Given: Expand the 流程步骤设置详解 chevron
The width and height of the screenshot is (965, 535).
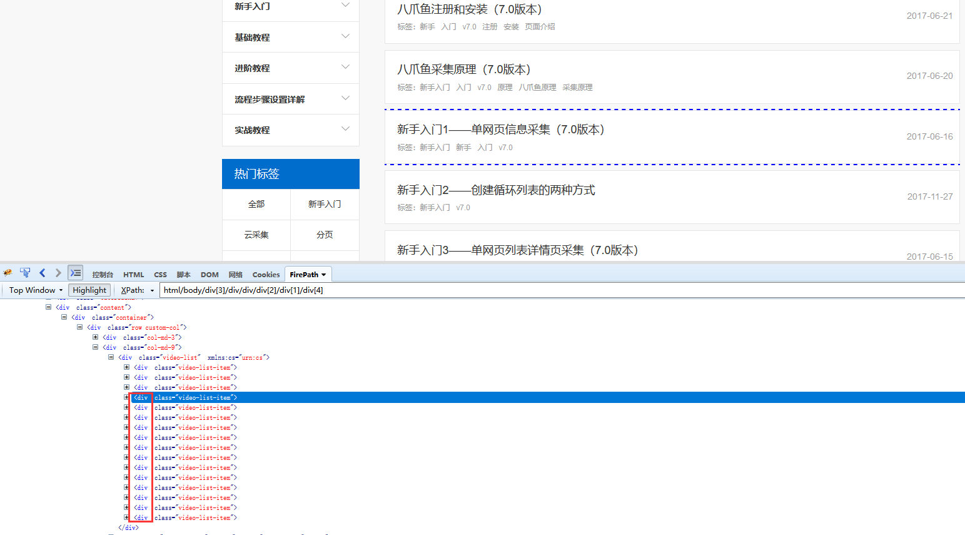Looking at the screenshot, I should pos(345,98).
